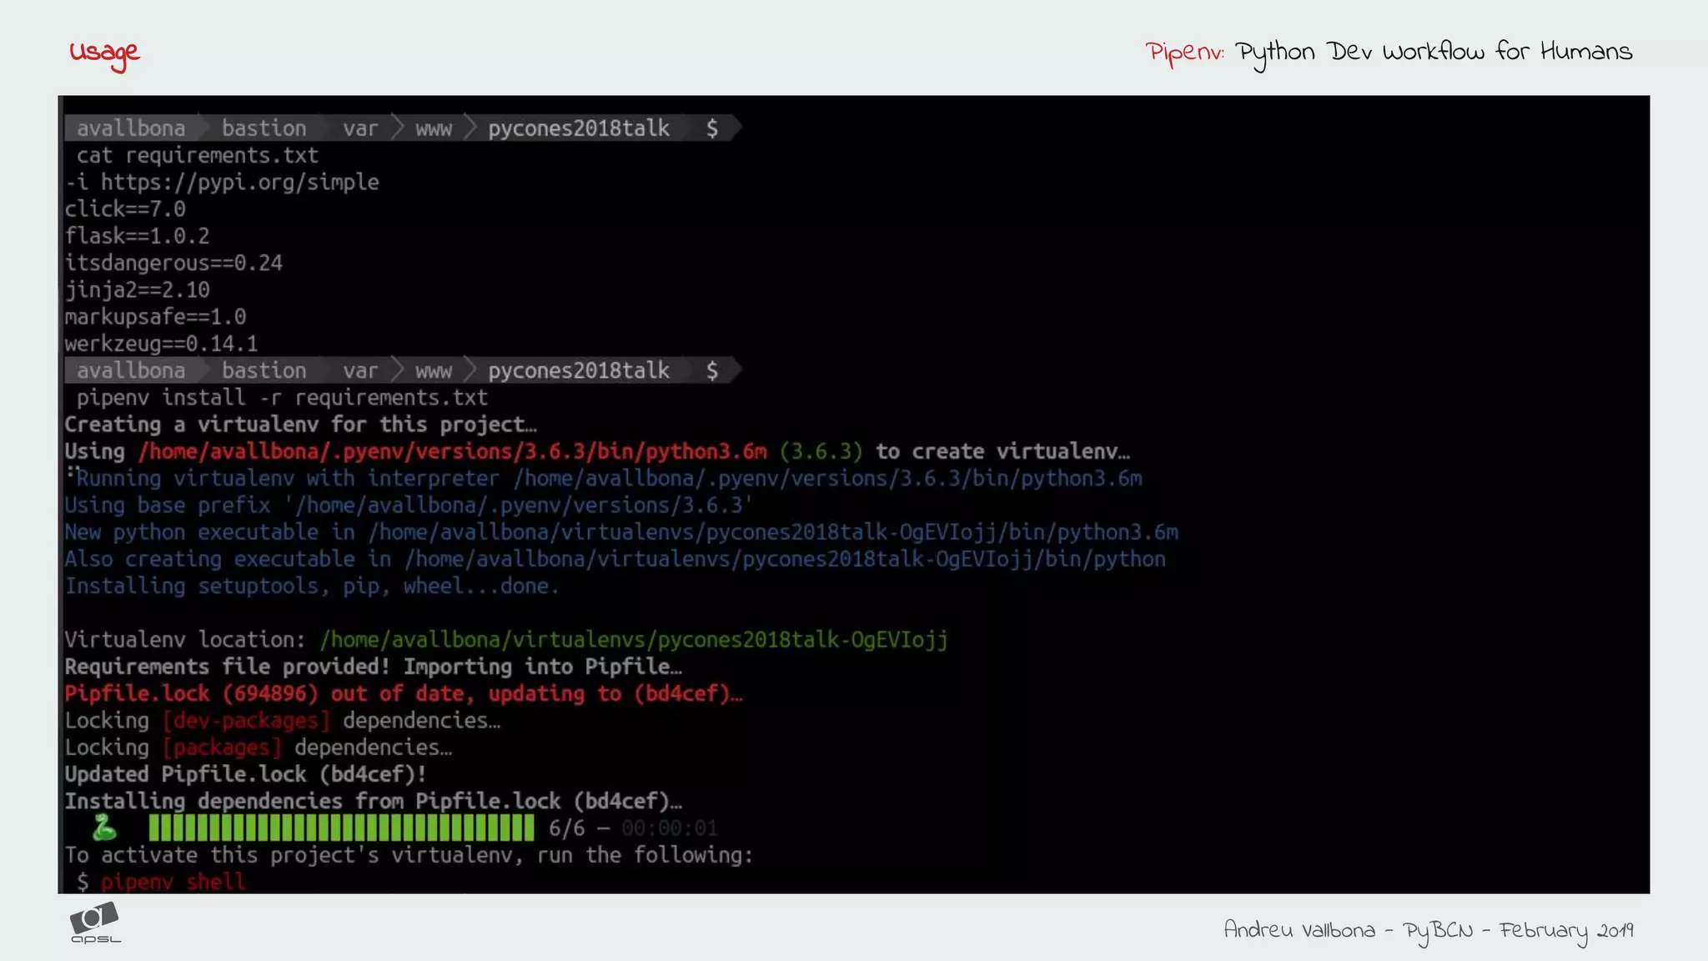
Task: Click the red '[packages]' label
Action: tap(222, 747)
